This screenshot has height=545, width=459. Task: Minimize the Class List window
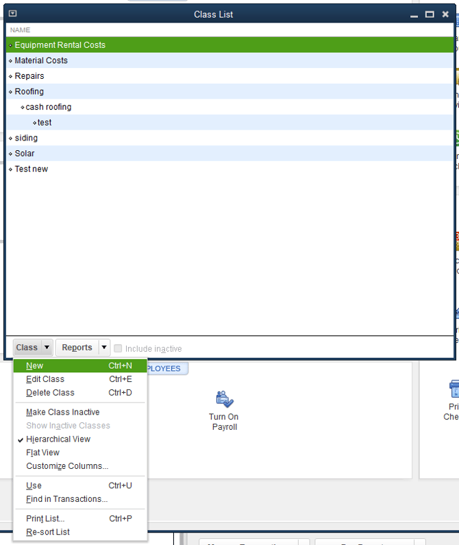pos(414,15)
